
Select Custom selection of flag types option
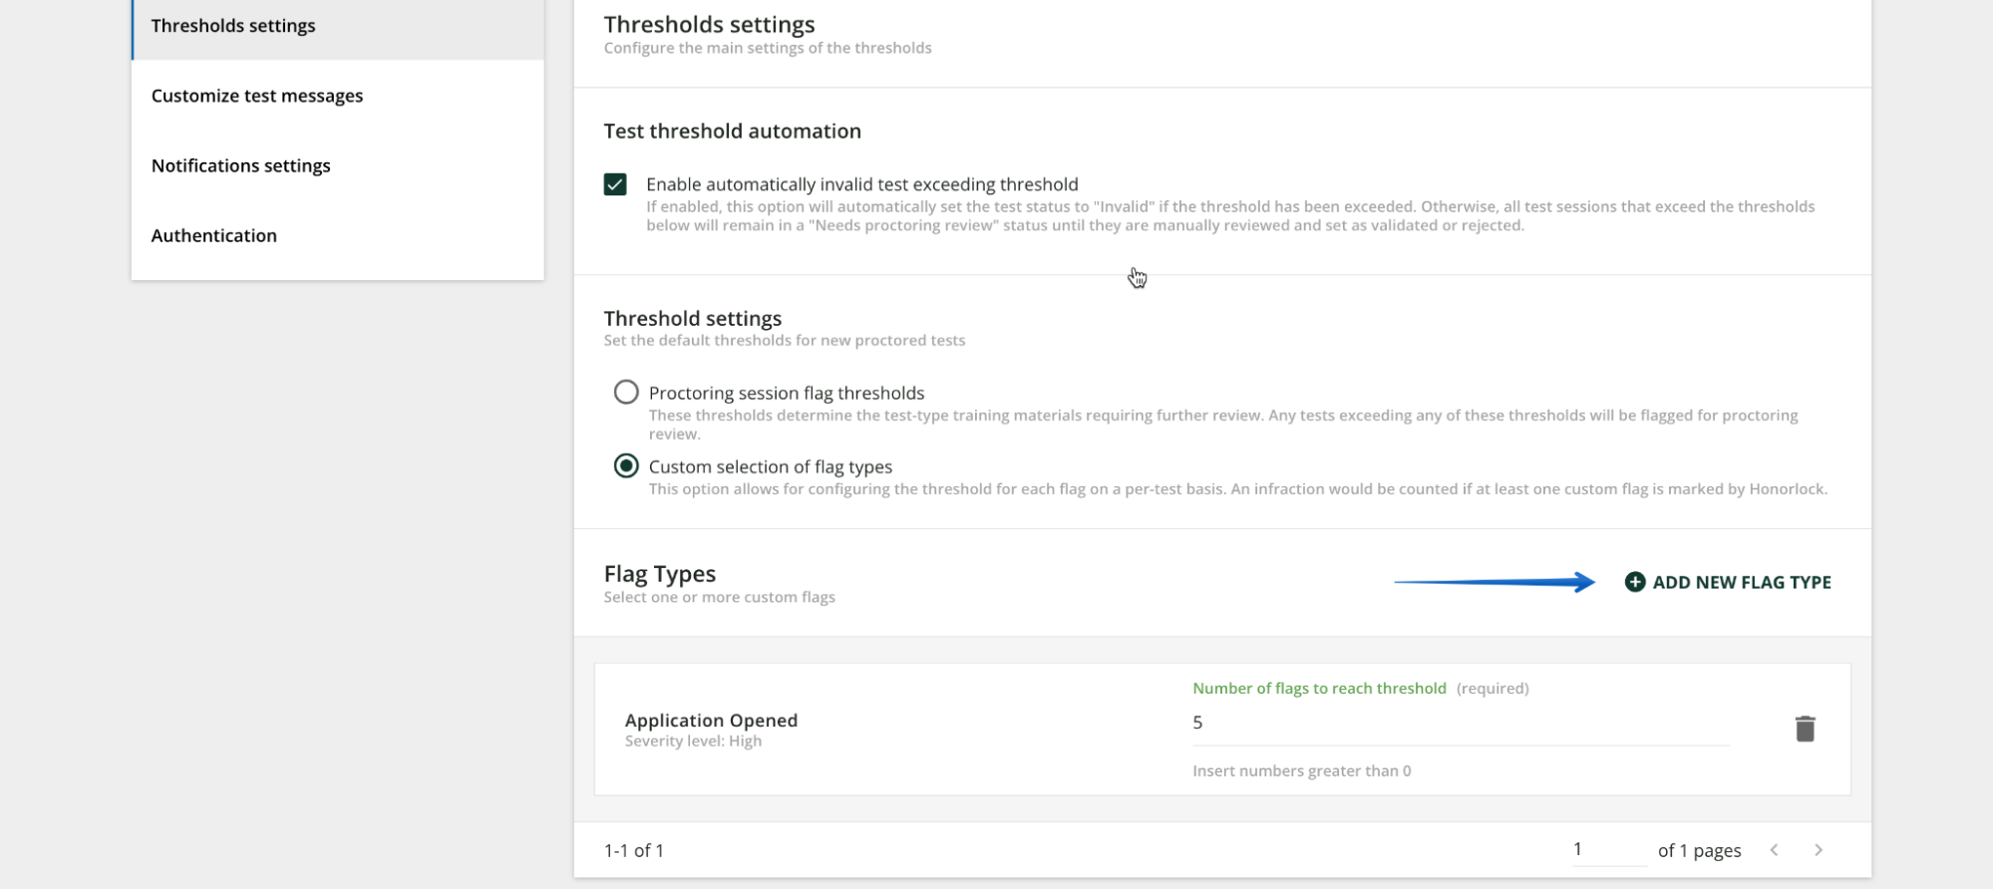tap(626, 465)
